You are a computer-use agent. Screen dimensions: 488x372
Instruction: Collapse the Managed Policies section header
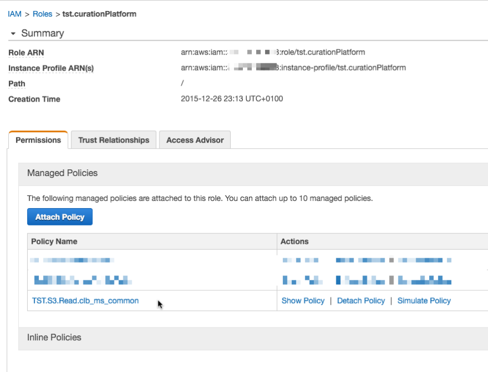[62, 173]
